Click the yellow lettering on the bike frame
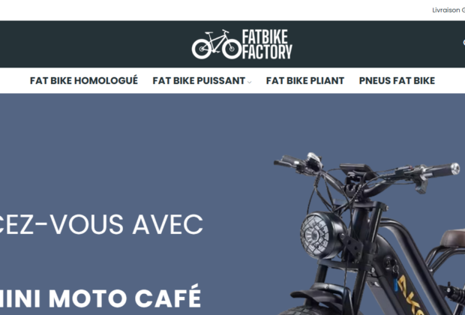 (x=411, y=294)
